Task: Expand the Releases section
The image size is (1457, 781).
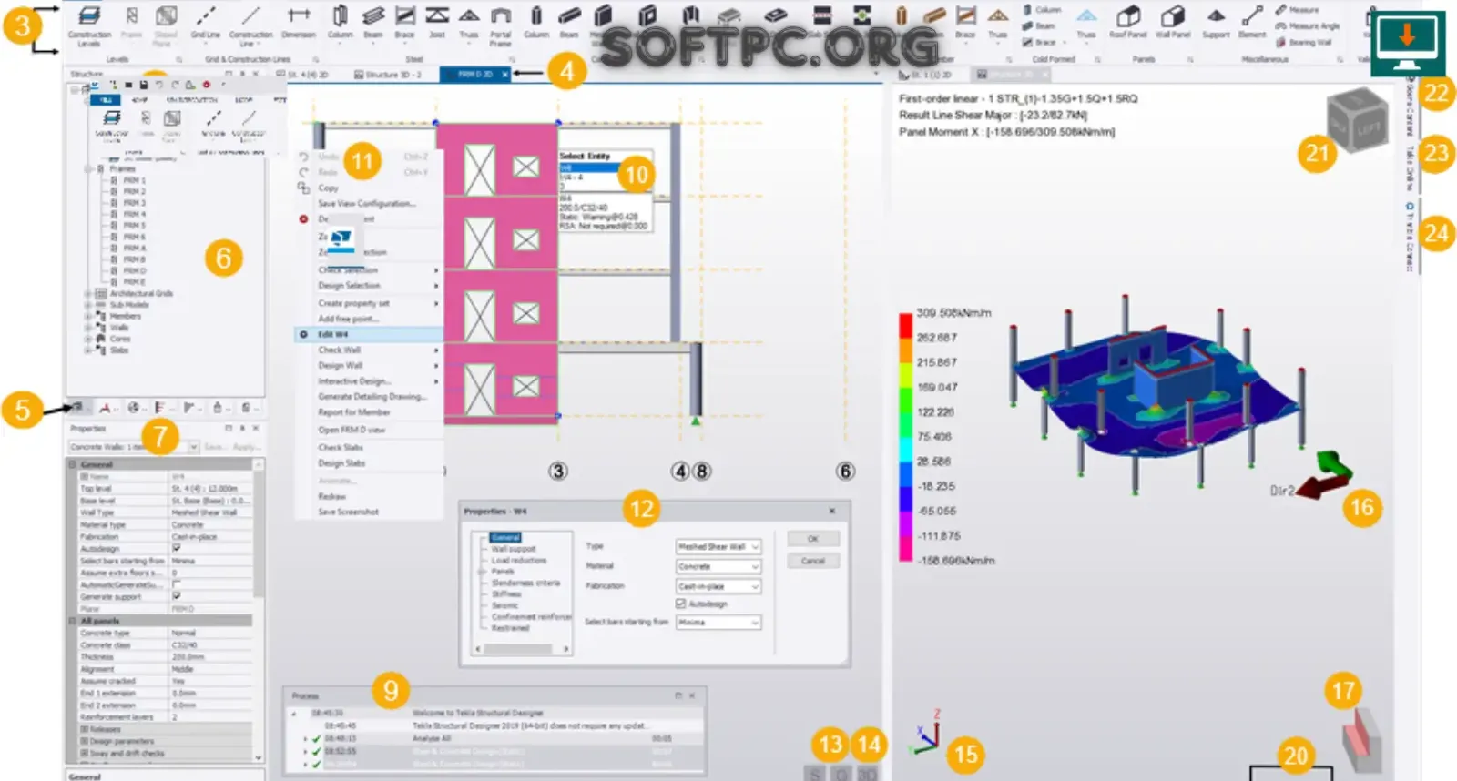Action: point(85,729)
